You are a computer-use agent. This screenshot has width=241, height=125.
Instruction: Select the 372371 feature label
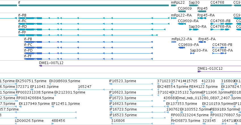coord(22,87)
